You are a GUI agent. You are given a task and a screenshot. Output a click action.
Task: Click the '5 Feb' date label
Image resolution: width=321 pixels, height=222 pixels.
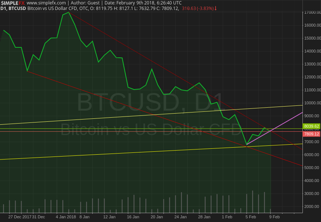point(251,217)
